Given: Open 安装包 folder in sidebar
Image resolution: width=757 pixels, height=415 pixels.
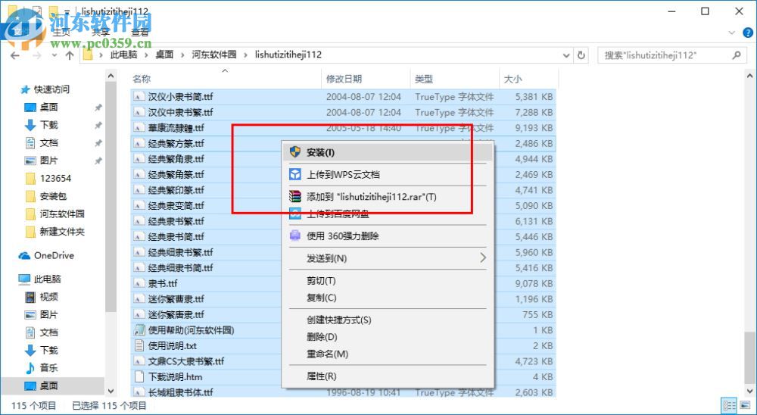Looking at the screenshot, I should pyautogui.click(x=53, y=196).
